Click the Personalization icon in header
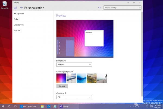The width and height of the screenshot is (163, 109). pos(15,8)
